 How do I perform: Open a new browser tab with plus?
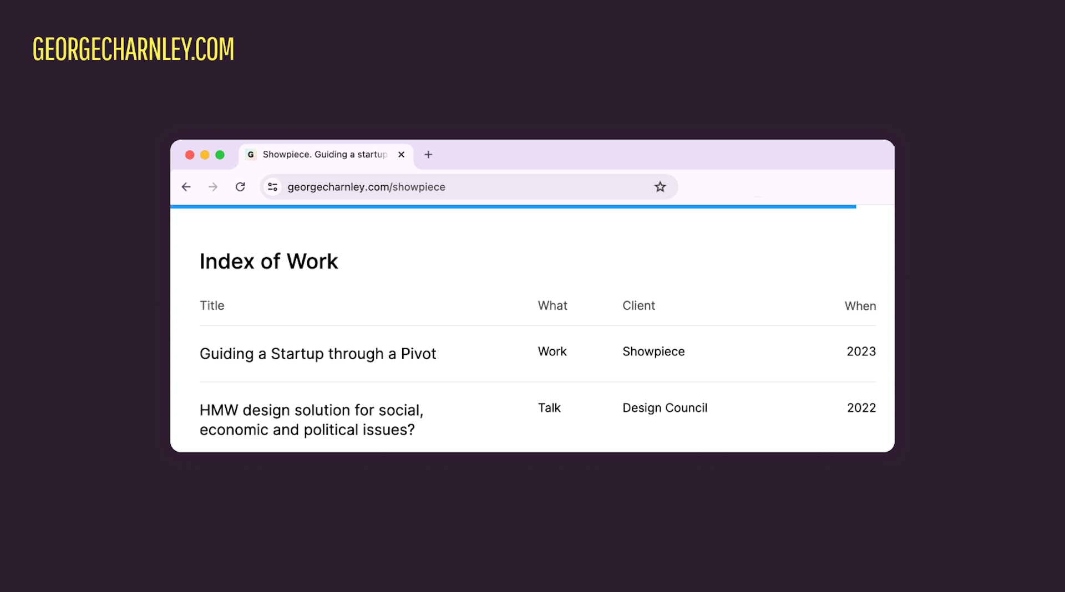[428, 155]
